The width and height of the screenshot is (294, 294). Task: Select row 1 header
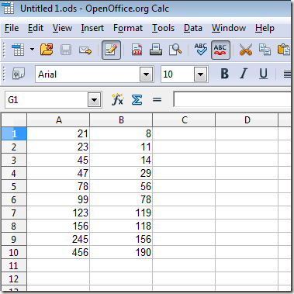pyautogui.click(x=14, y=133)
